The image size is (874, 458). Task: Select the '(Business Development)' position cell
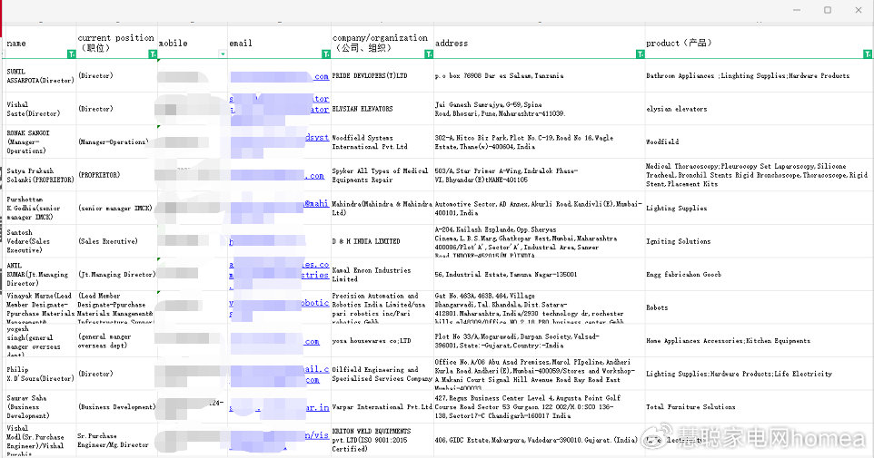coord(117,407)
